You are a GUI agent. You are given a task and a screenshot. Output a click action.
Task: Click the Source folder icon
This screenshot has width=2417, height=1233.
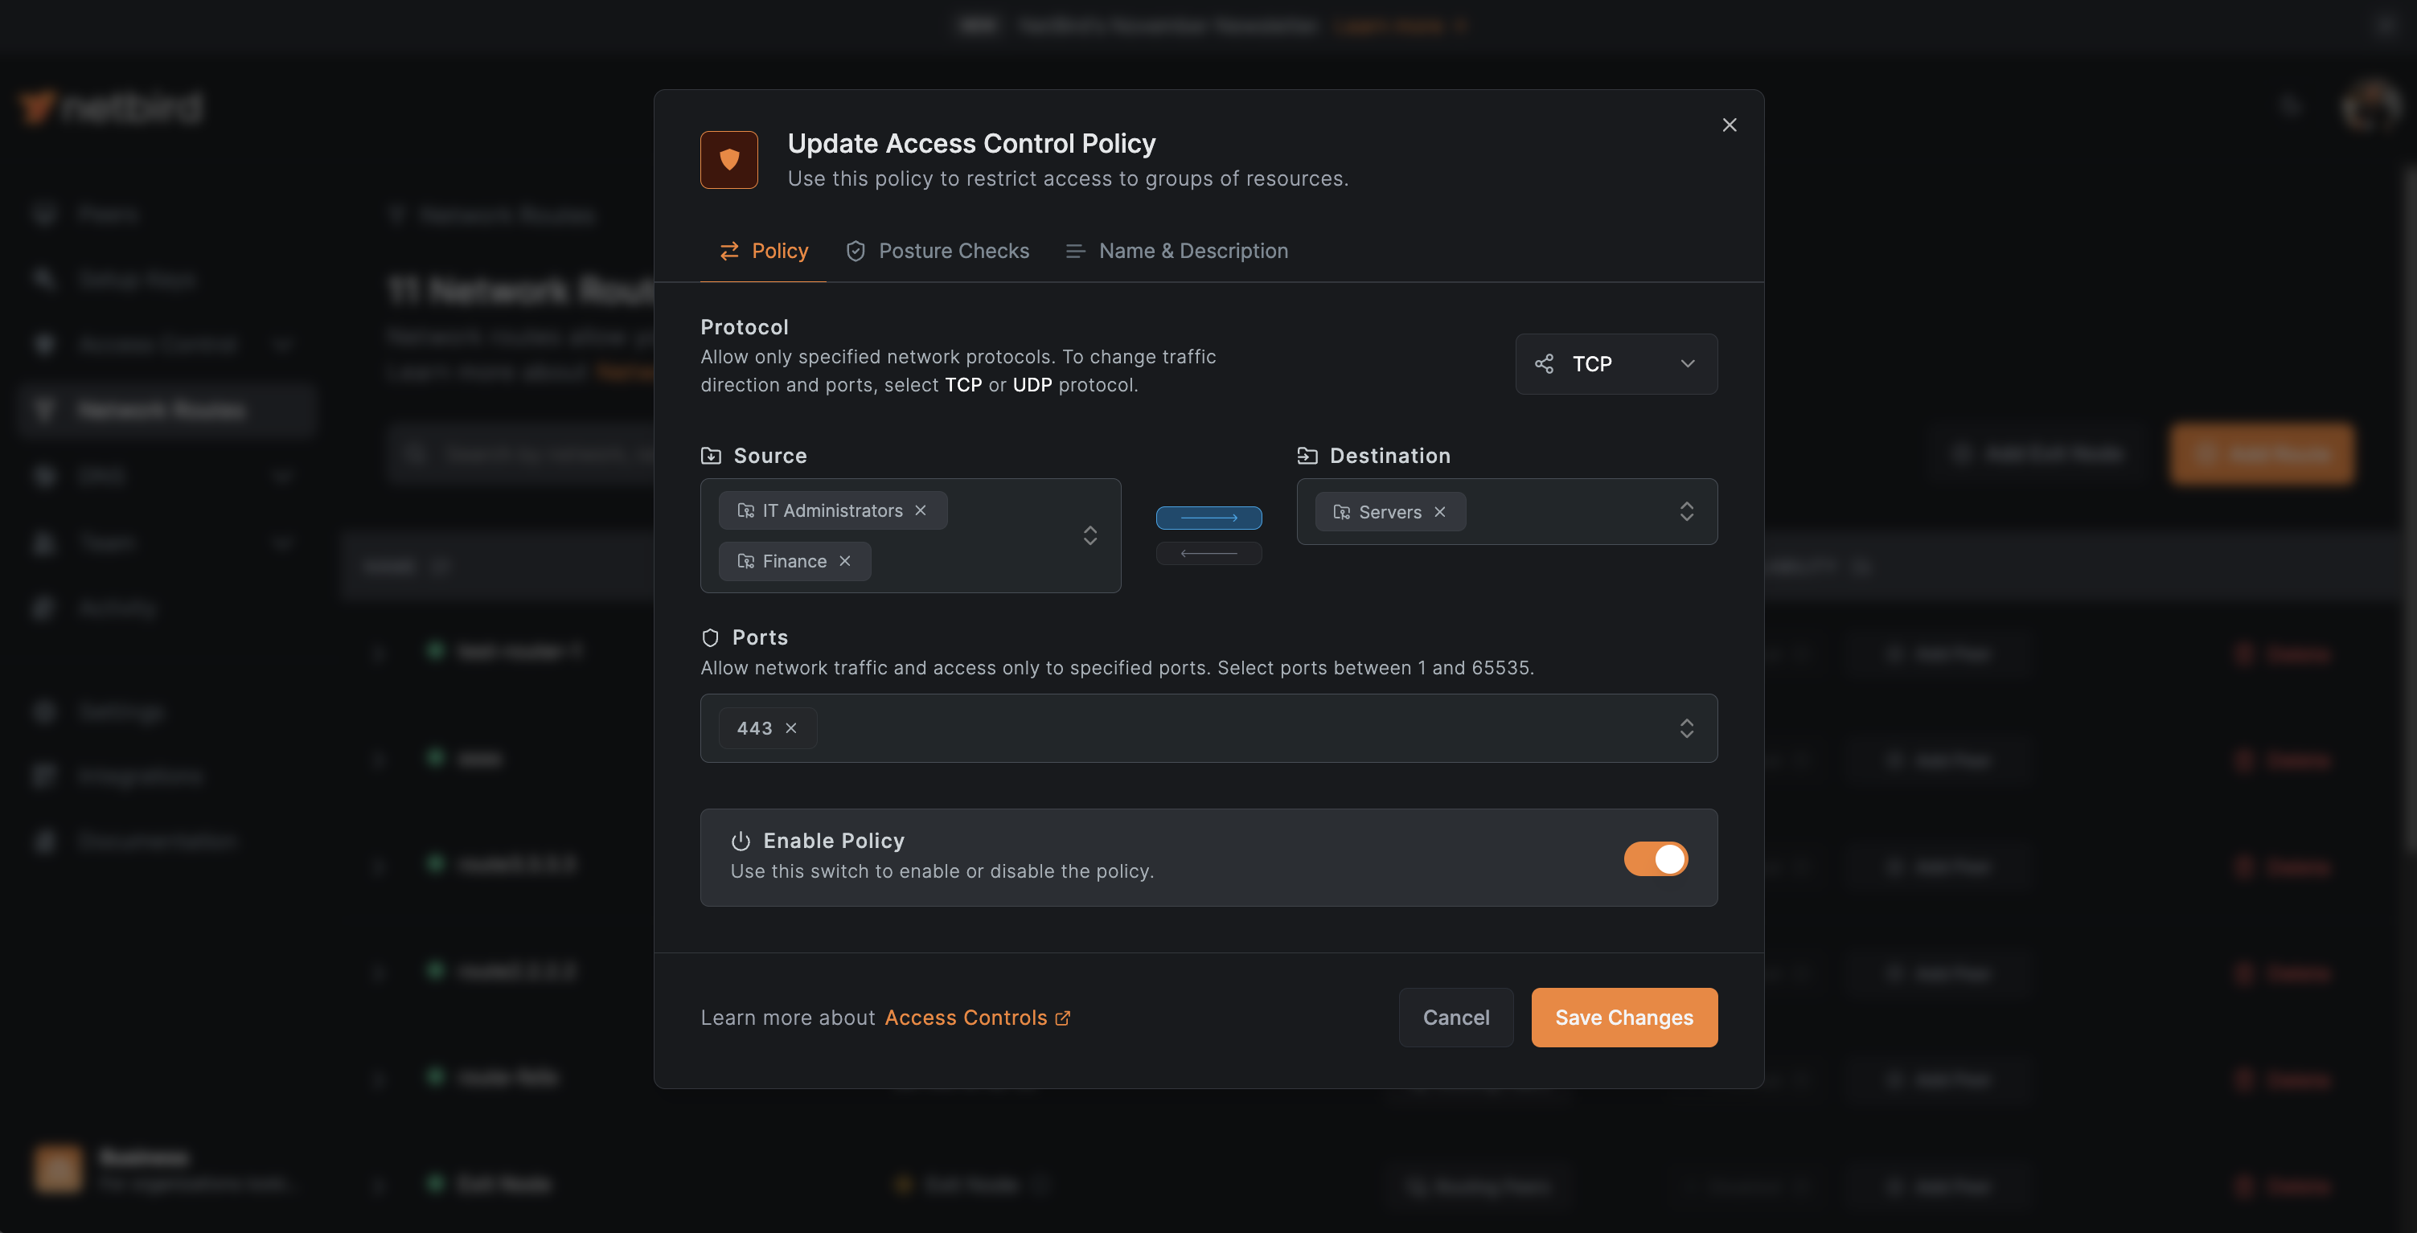[710, 455]
